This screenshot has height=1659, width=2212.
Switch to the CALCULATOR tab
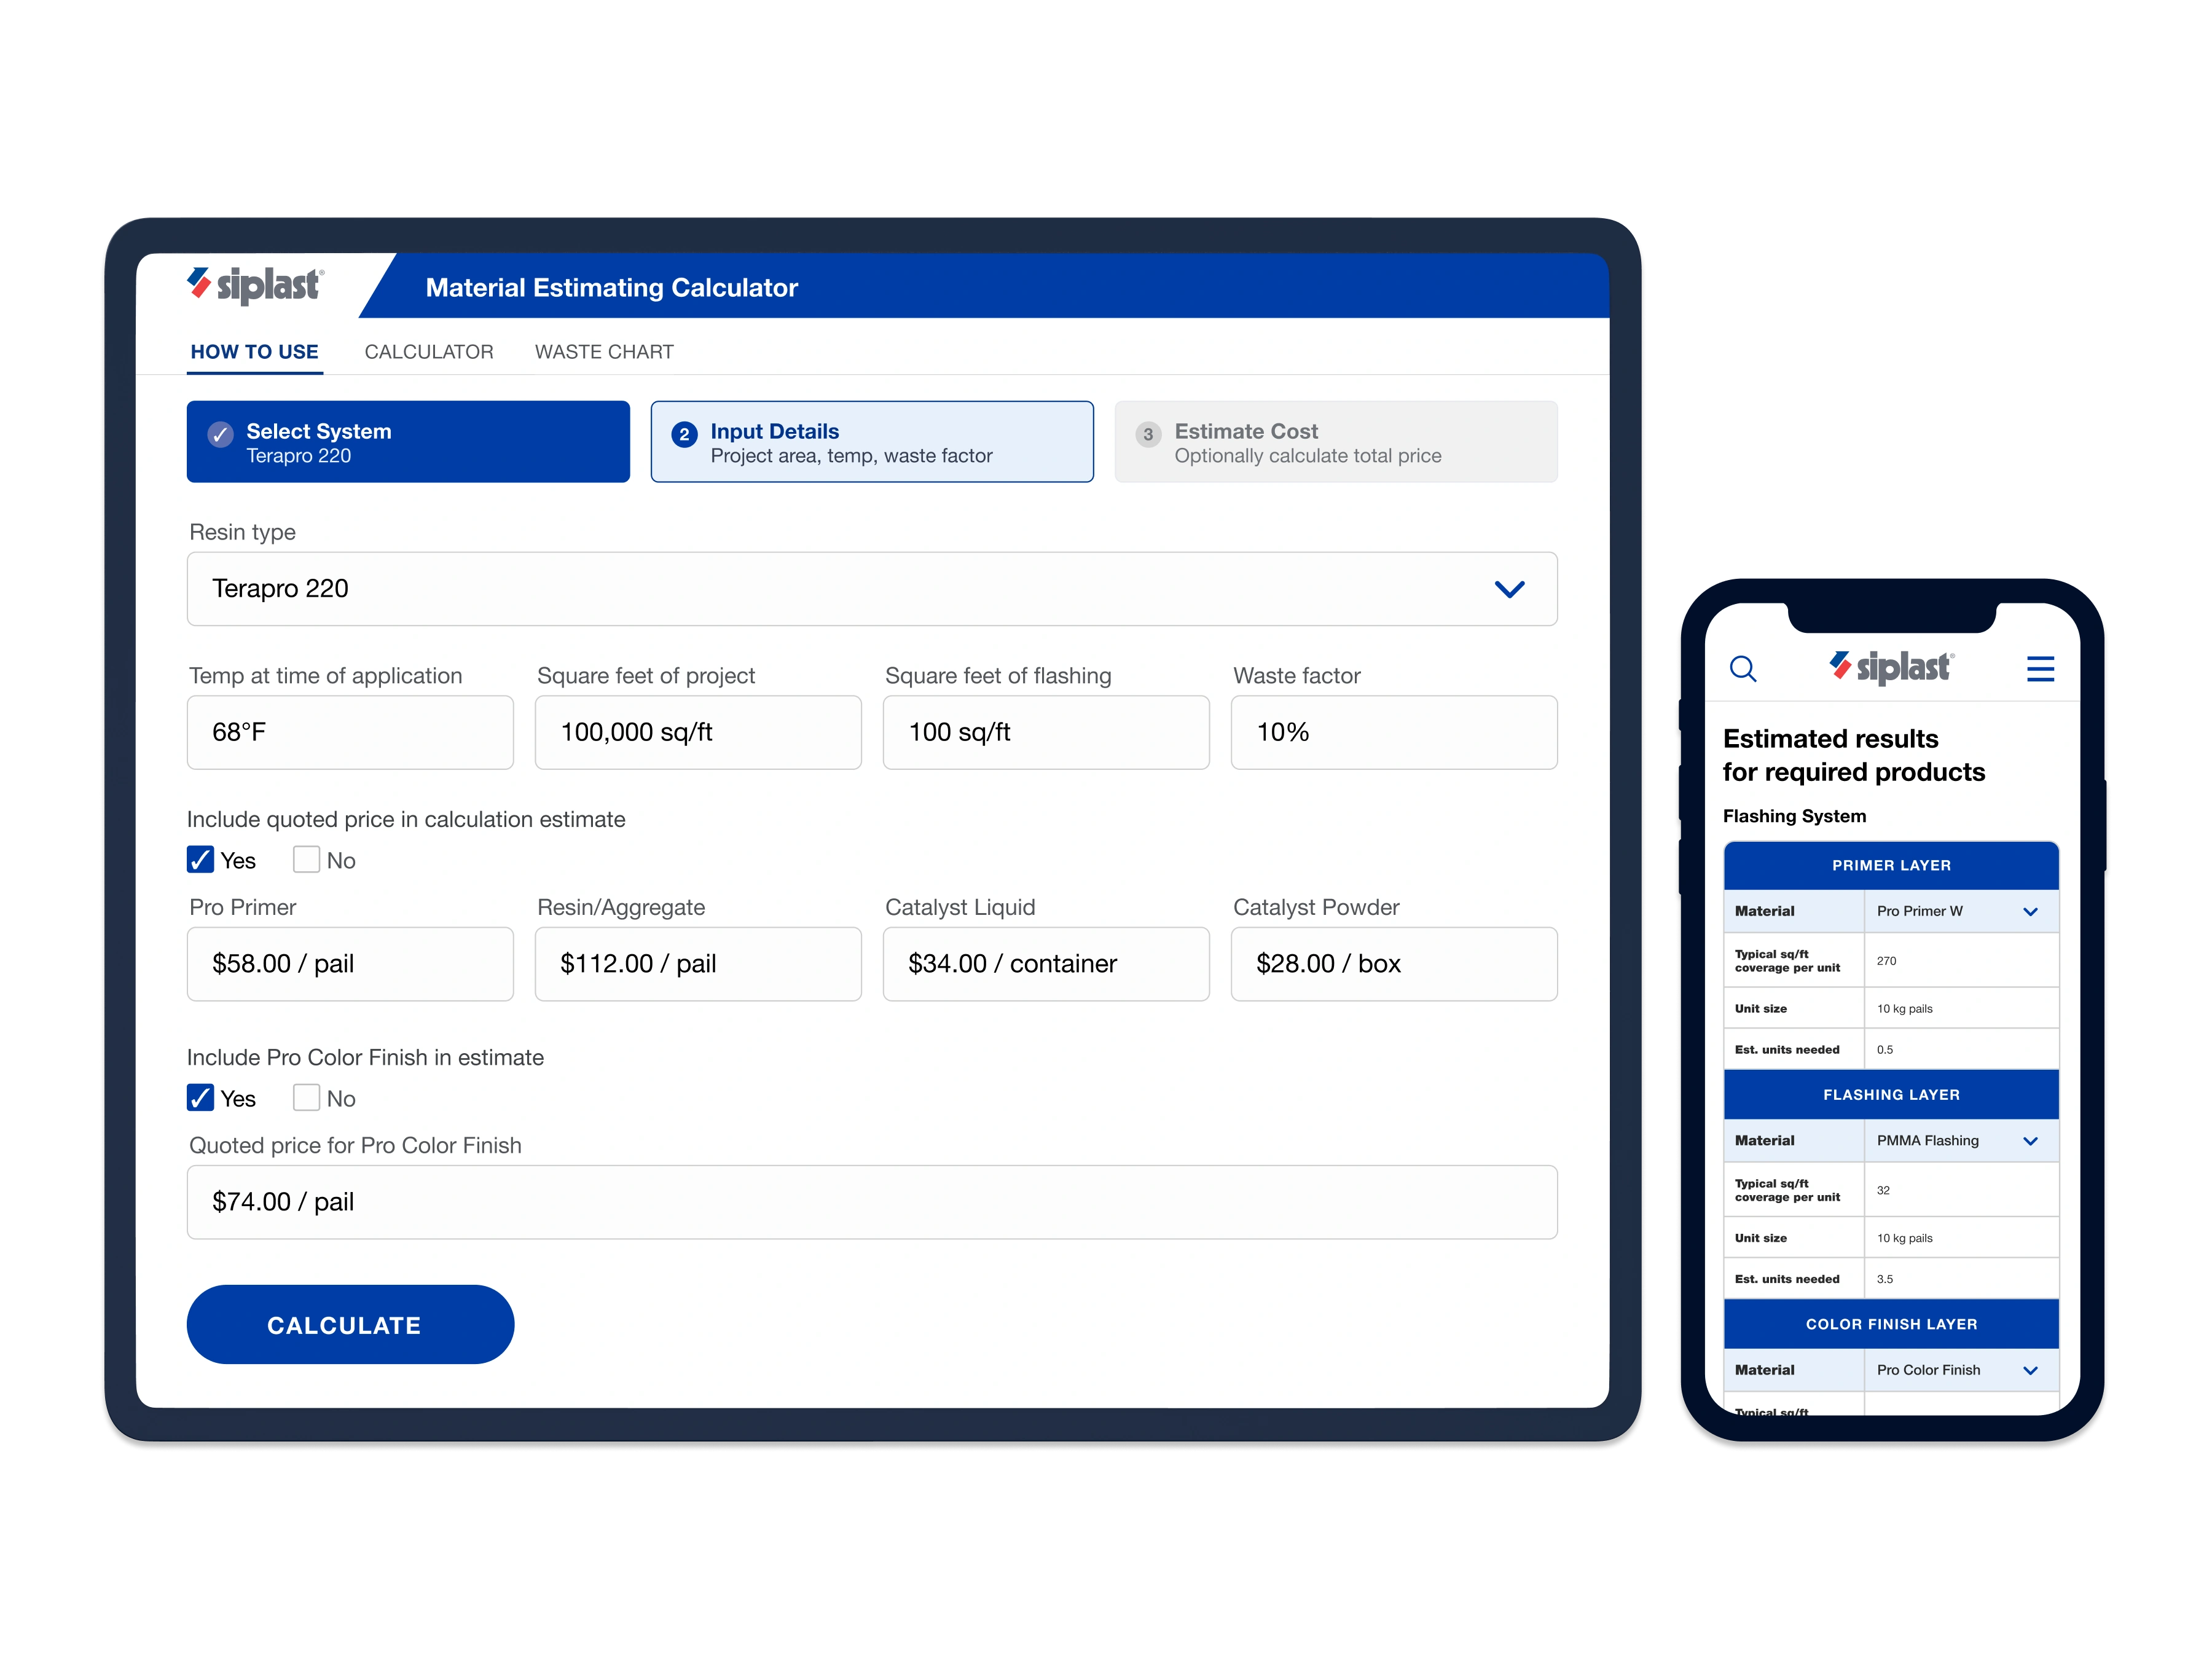click(x=429, y=352)
